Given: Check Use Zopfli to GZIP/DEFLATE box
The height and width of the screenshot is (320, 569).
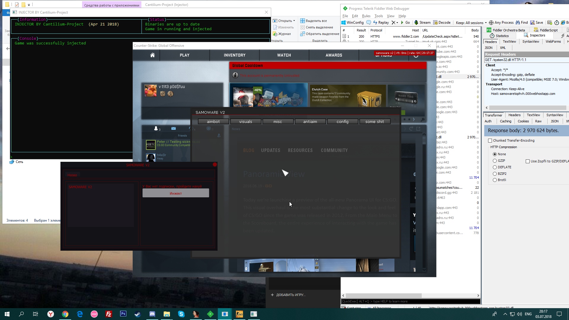Looking at the screenshot, I should coord(528,161).
